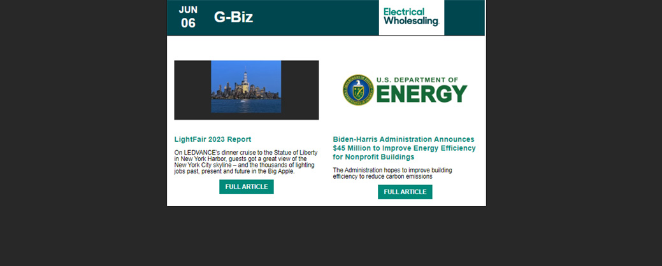Screen dimensions: 662x266
Task: Click the JUN 06 date label
Action: pyautogui.click(x=189, y=17)
